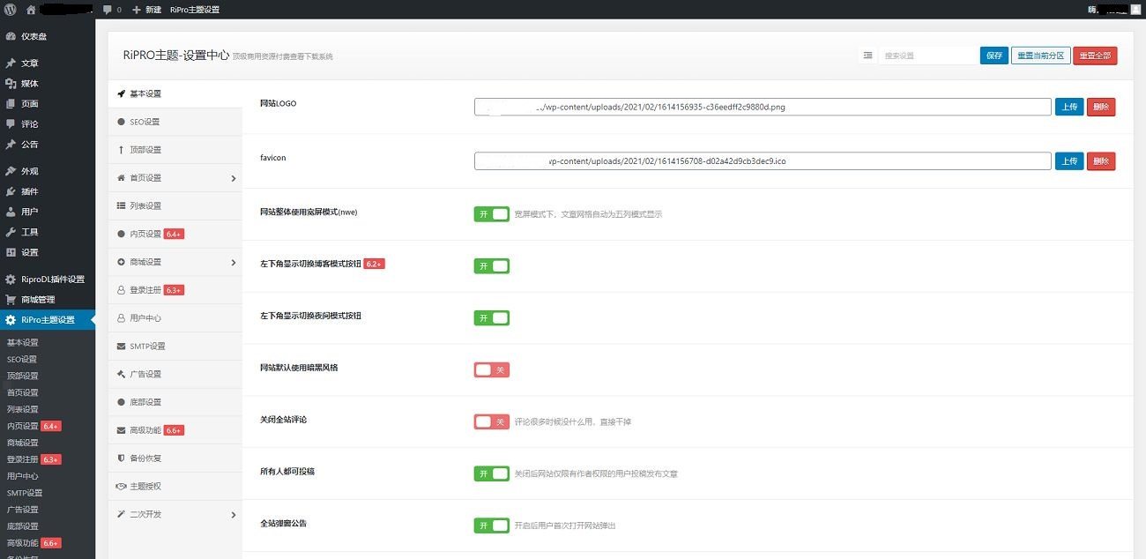Open the 底部设置 tab in settings panel
Viewport: 1146px width, 559px height.
175,402
